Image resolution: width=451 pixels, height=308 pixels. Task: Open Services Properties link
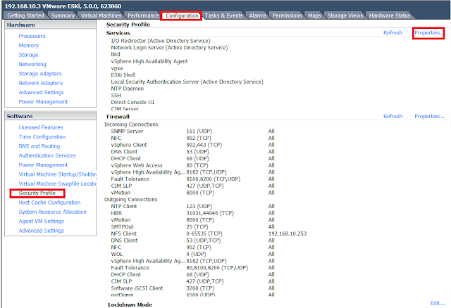click(428, 33)
